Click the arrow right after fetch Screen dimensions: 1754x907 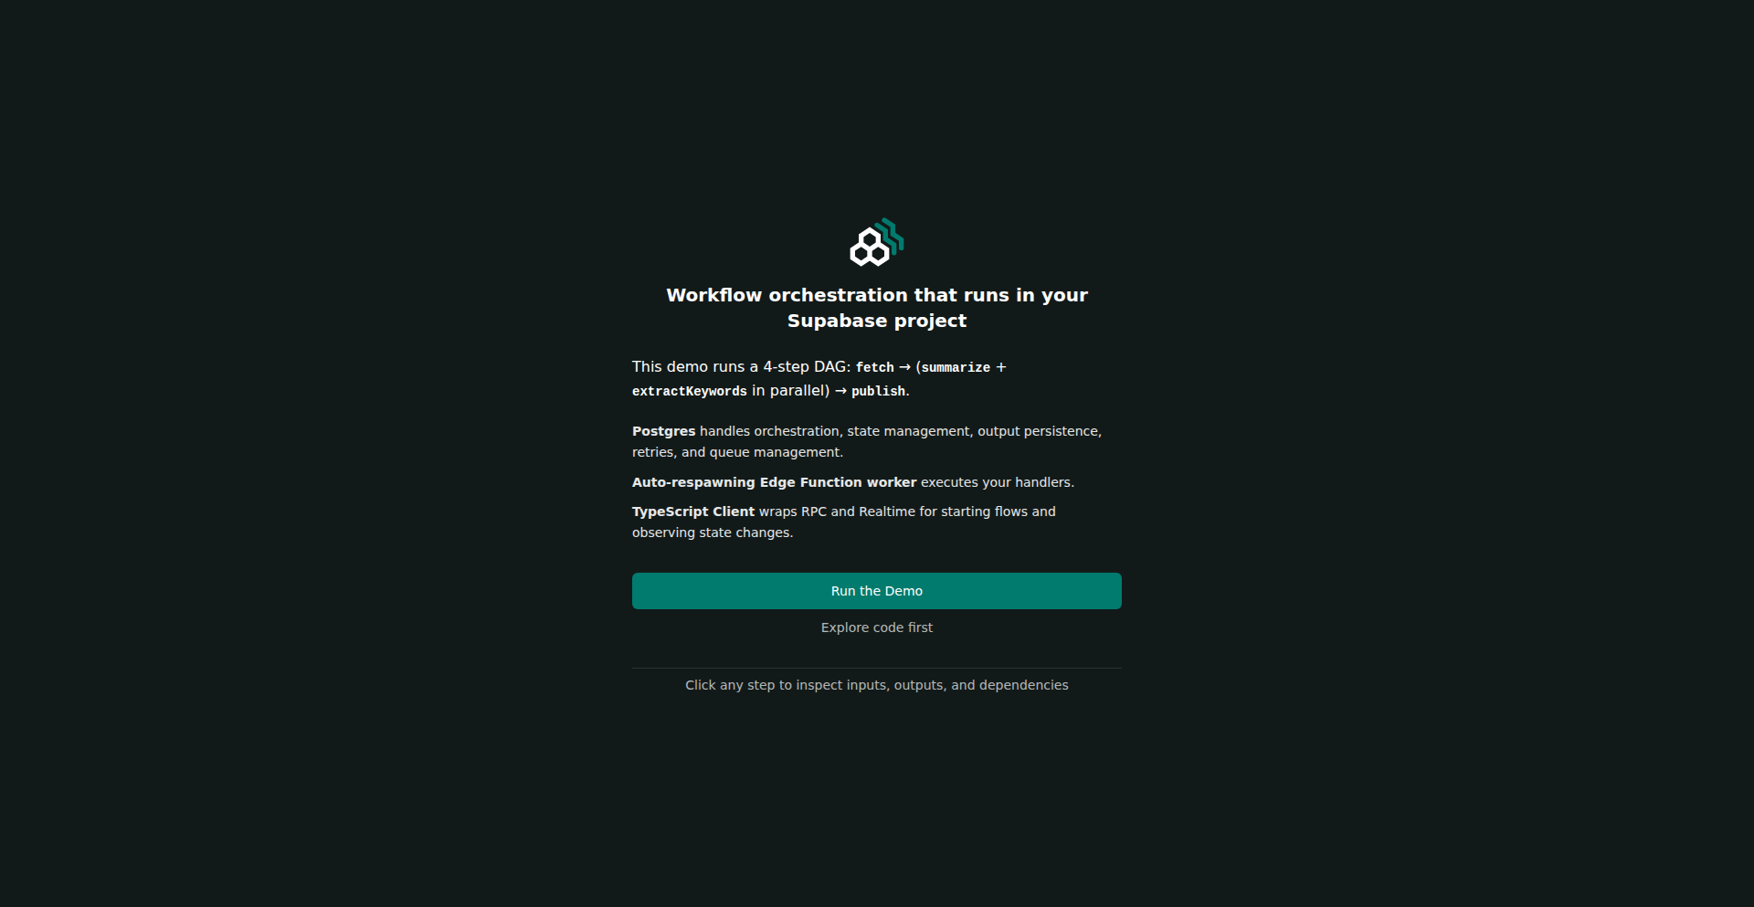pos(904,367)
